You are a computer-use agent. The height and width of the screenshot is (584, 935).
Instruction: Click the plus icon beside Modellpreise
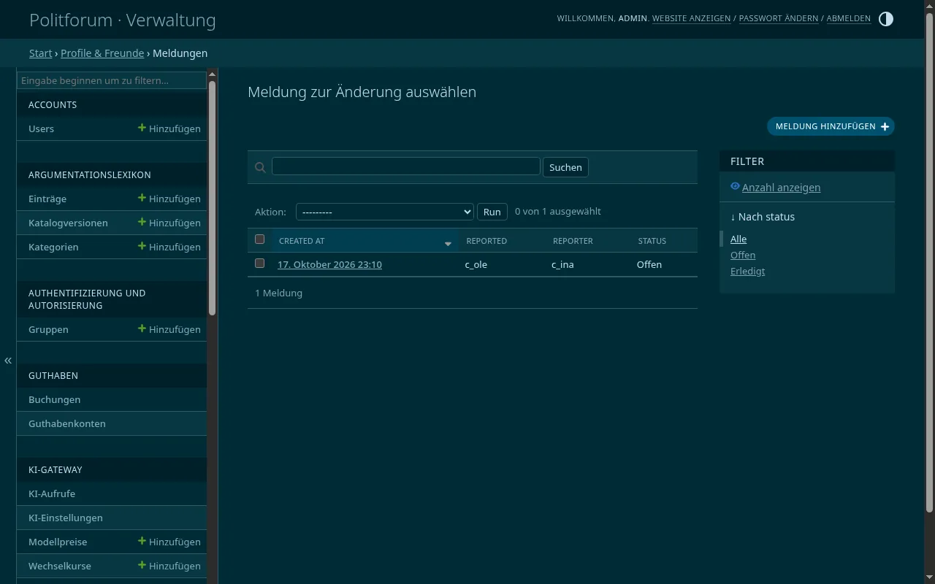point(142,541)
